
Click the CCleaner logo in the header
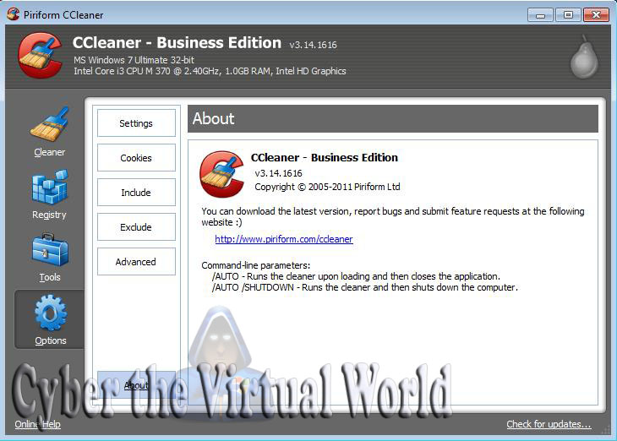pyautogui.click(x=40, y=55)
